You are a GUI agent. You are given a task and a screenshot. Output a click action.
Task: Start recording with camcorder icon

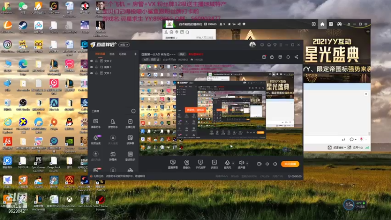tap(260, 164)
